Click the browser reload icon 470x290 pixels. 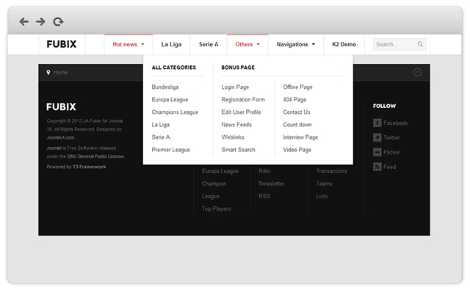coord(58,22)
